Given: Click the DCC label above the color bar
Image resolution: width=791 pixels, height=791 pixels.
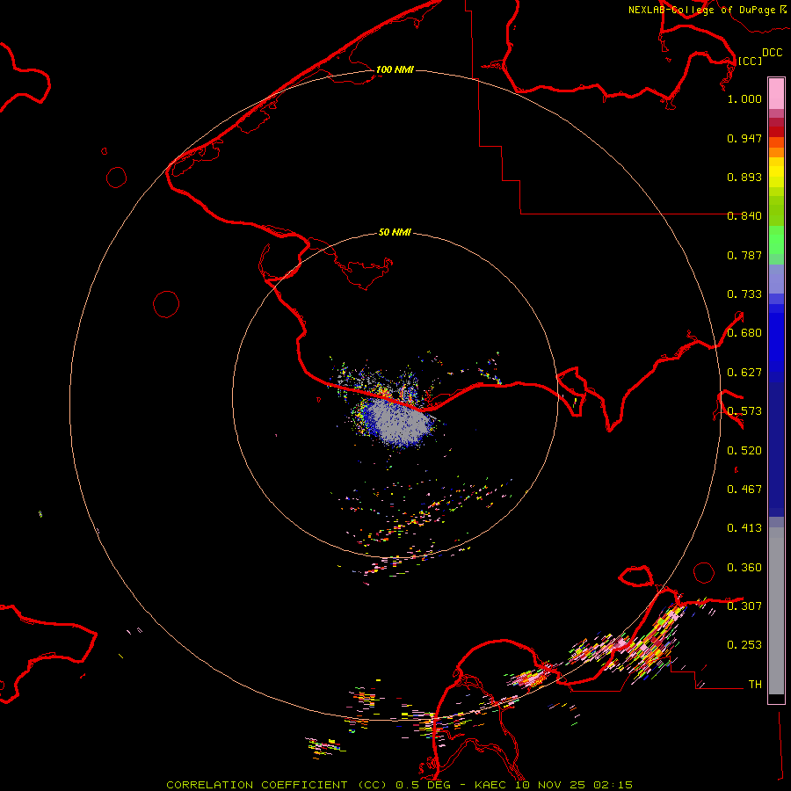Looking at the screenshot, I should (773, 53).
